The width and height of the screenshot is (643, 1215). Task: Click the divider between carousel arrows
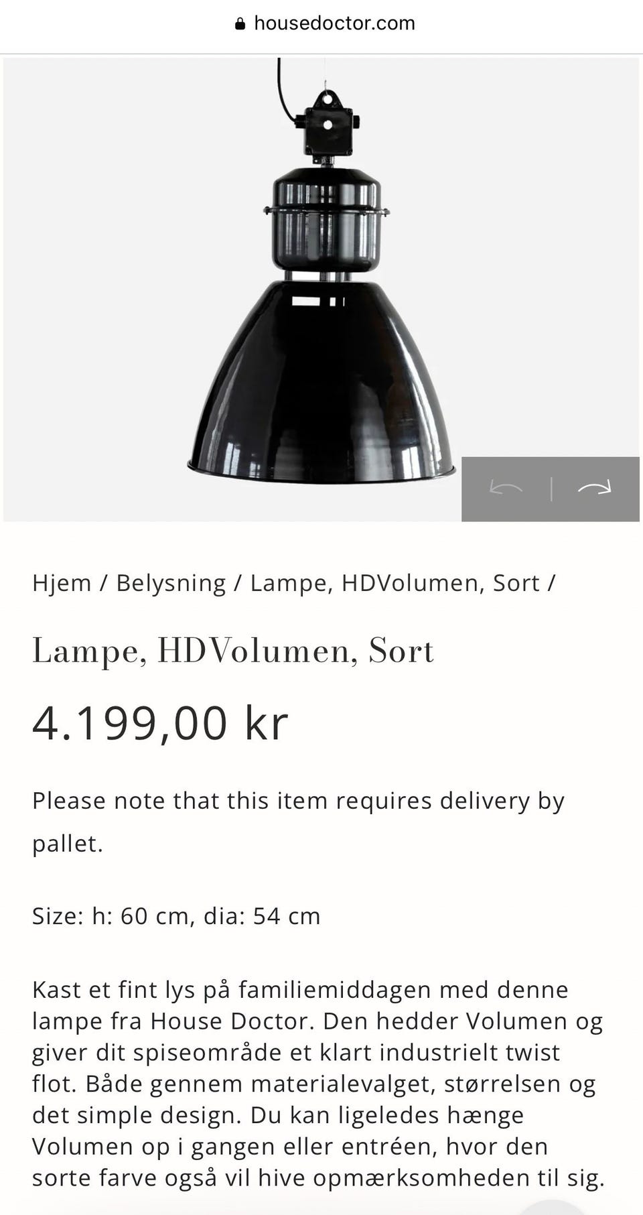tap(551, 489)
